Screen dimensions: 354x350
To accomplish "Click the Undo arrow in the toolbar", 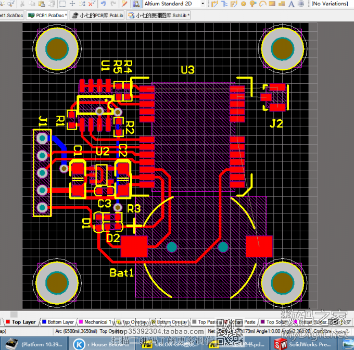I will pyautogui.click(x=104, y=4).
